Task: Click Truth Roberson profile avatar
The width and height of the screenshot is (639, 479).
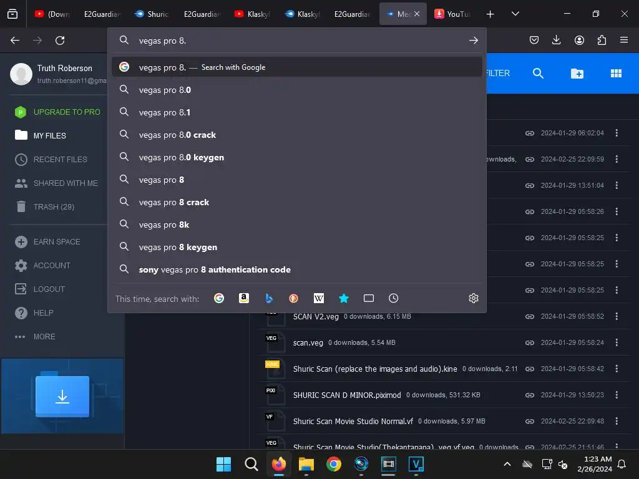Action: (21, 74)
